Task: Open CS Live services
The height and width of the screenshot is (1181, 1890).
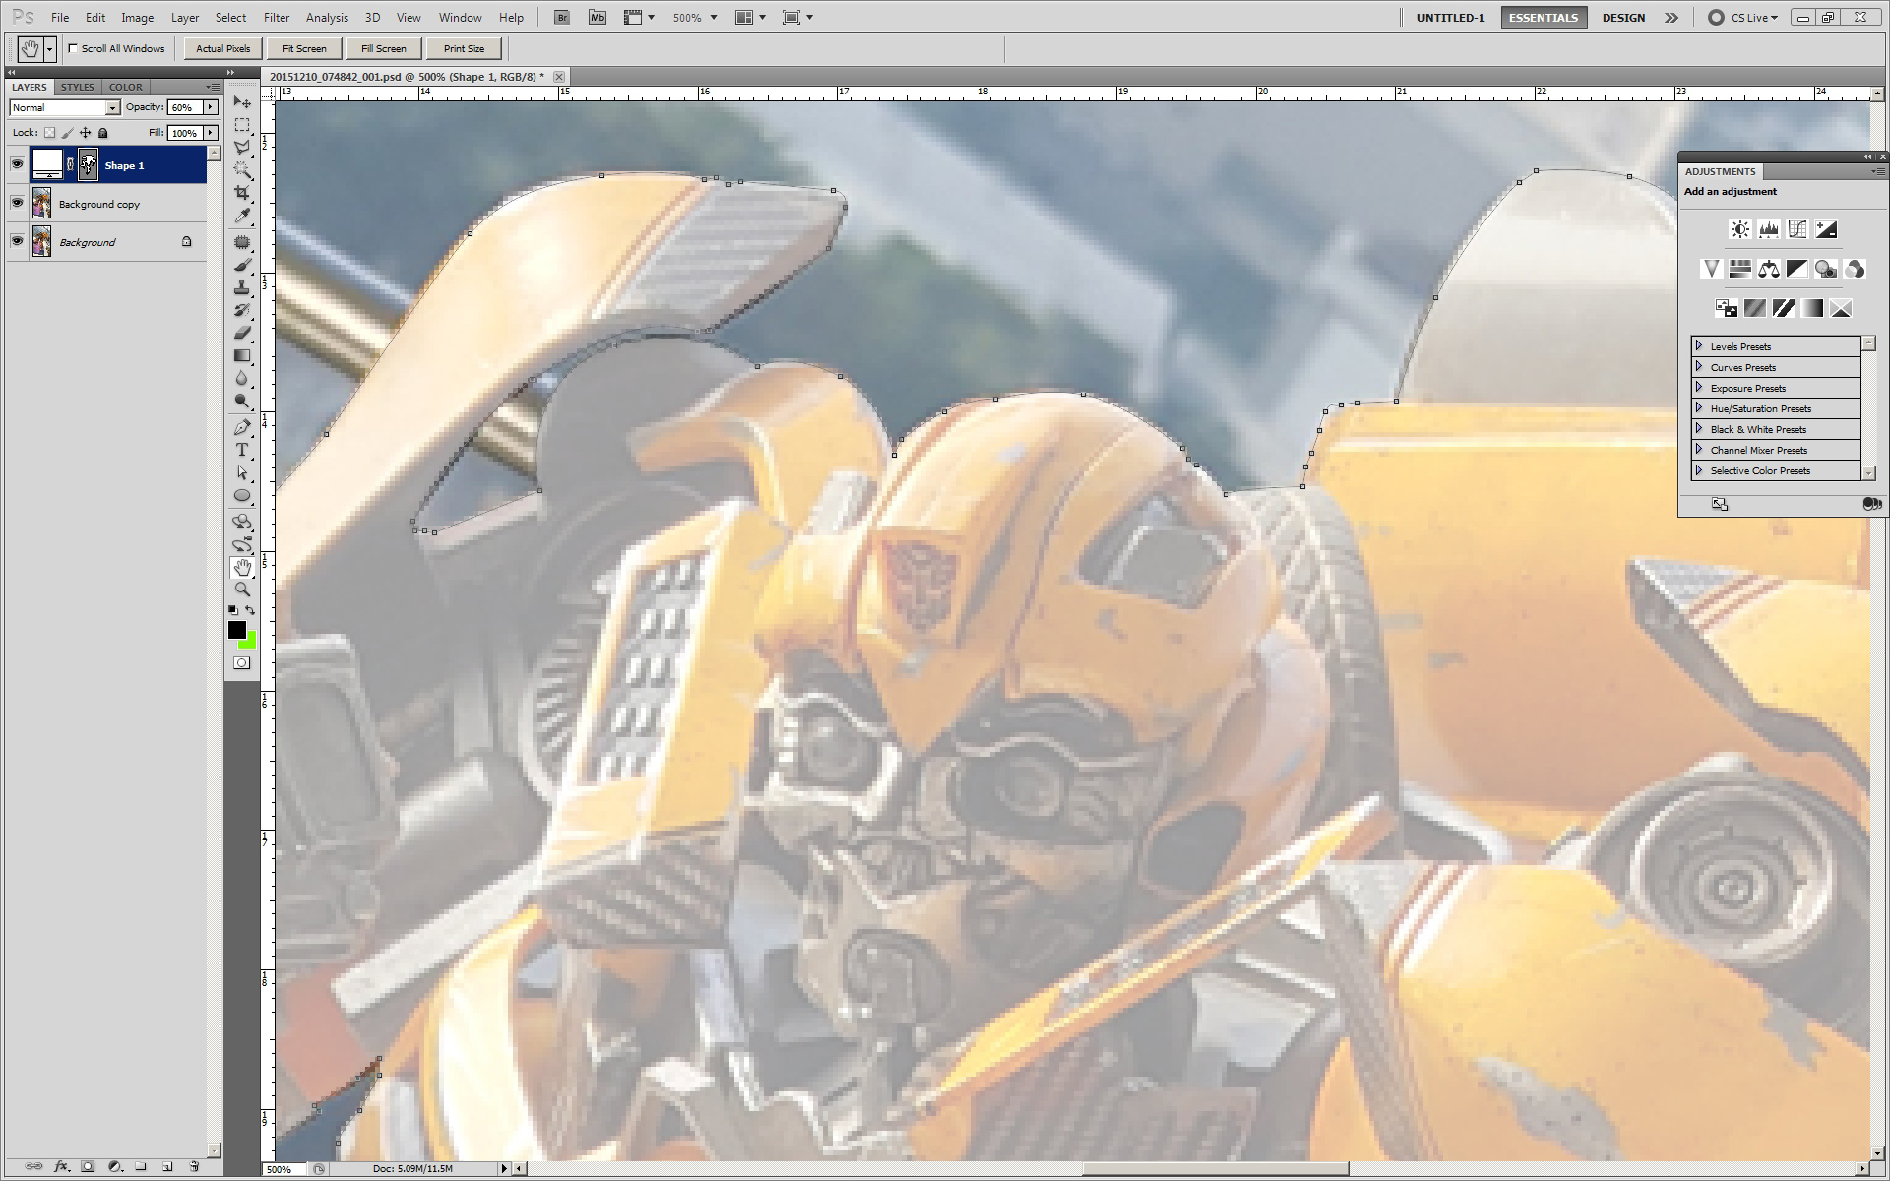Action: tap(1743, 18)
